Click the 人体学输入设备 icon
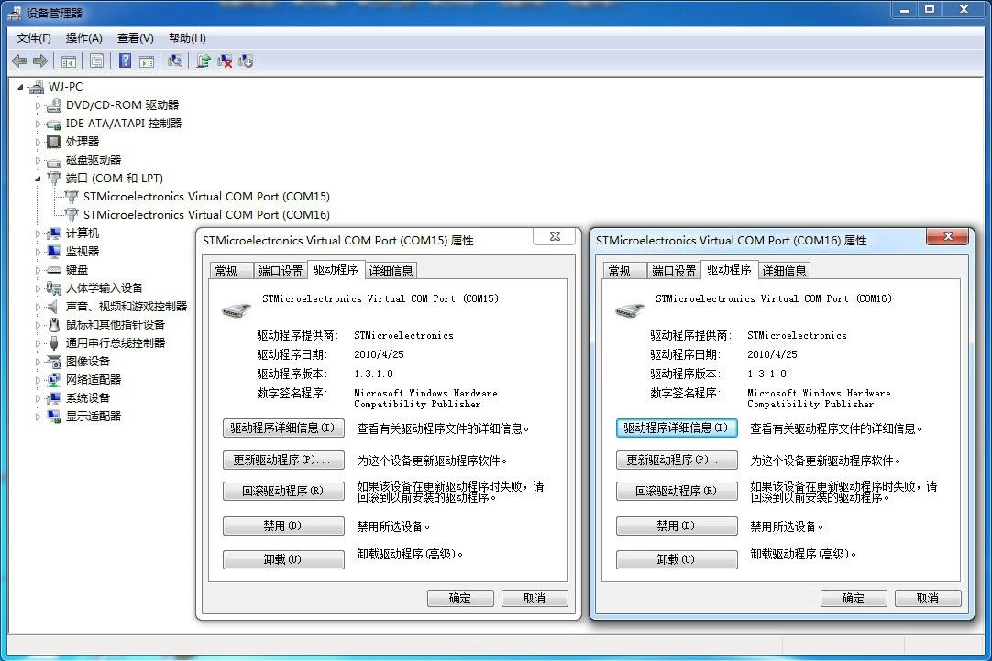The height and width of the screenshot is (661, 992). coord(54,288)
